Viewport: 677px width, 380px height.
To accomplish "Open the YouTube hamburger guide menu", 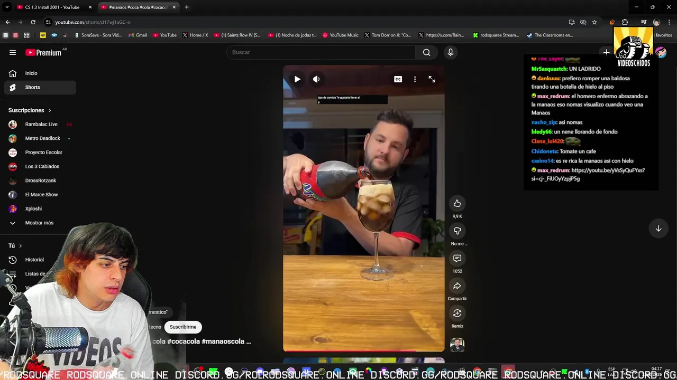I will pos(13,52).
